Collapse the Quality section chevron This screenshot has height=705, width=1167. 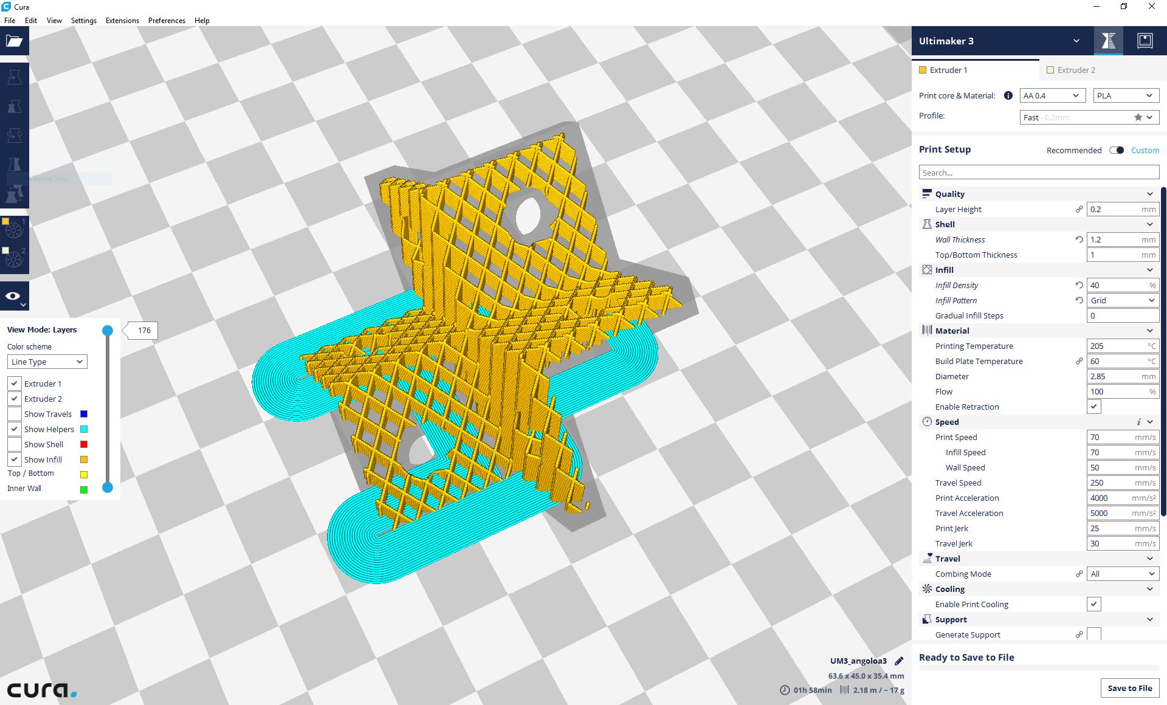pyautogui.click(x=1149, y=194)
